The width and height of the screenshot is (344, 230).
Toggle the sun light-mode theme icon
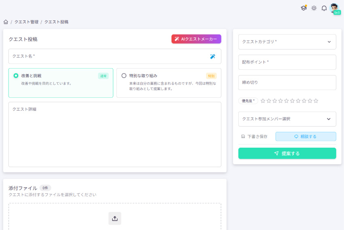click(314, 8)
